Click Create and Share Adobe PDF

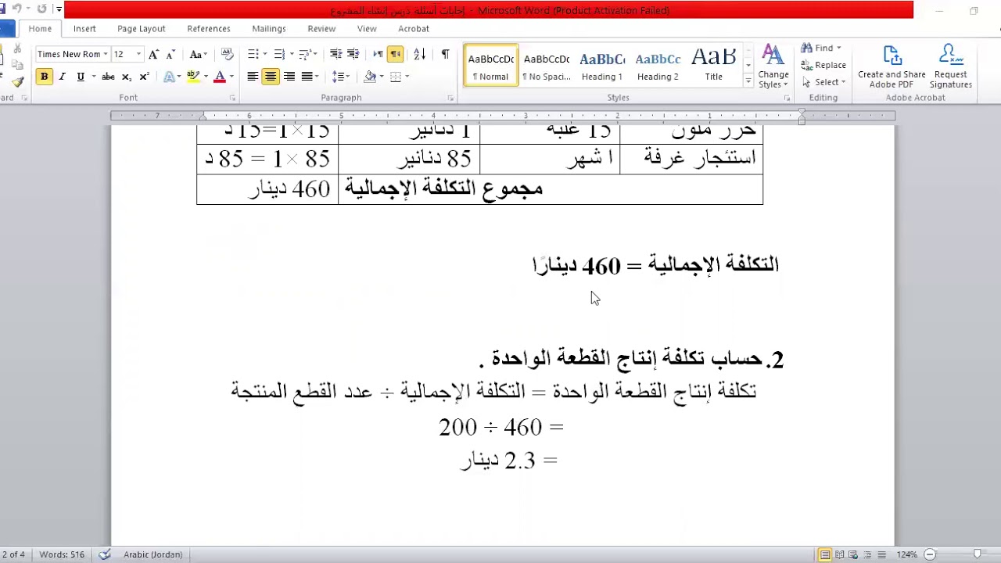[x=892, y=67]
